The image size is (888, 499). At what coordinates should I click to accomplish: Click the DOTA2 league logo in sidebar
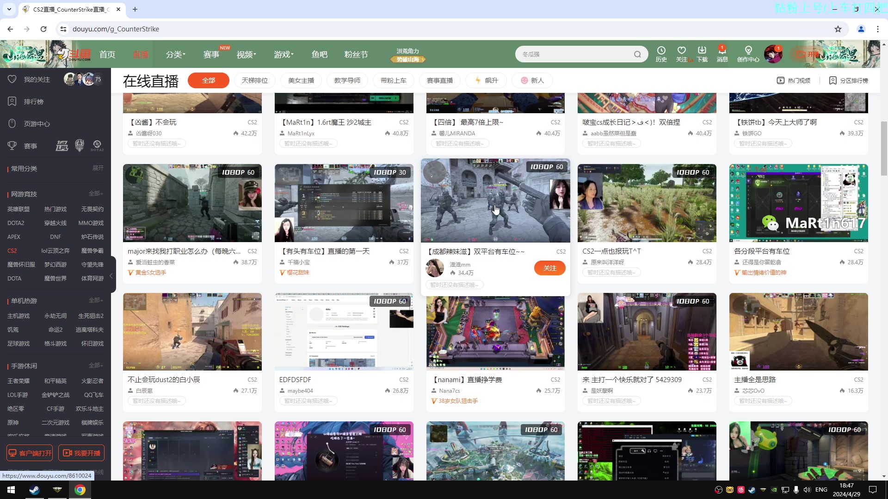point(97,146)
